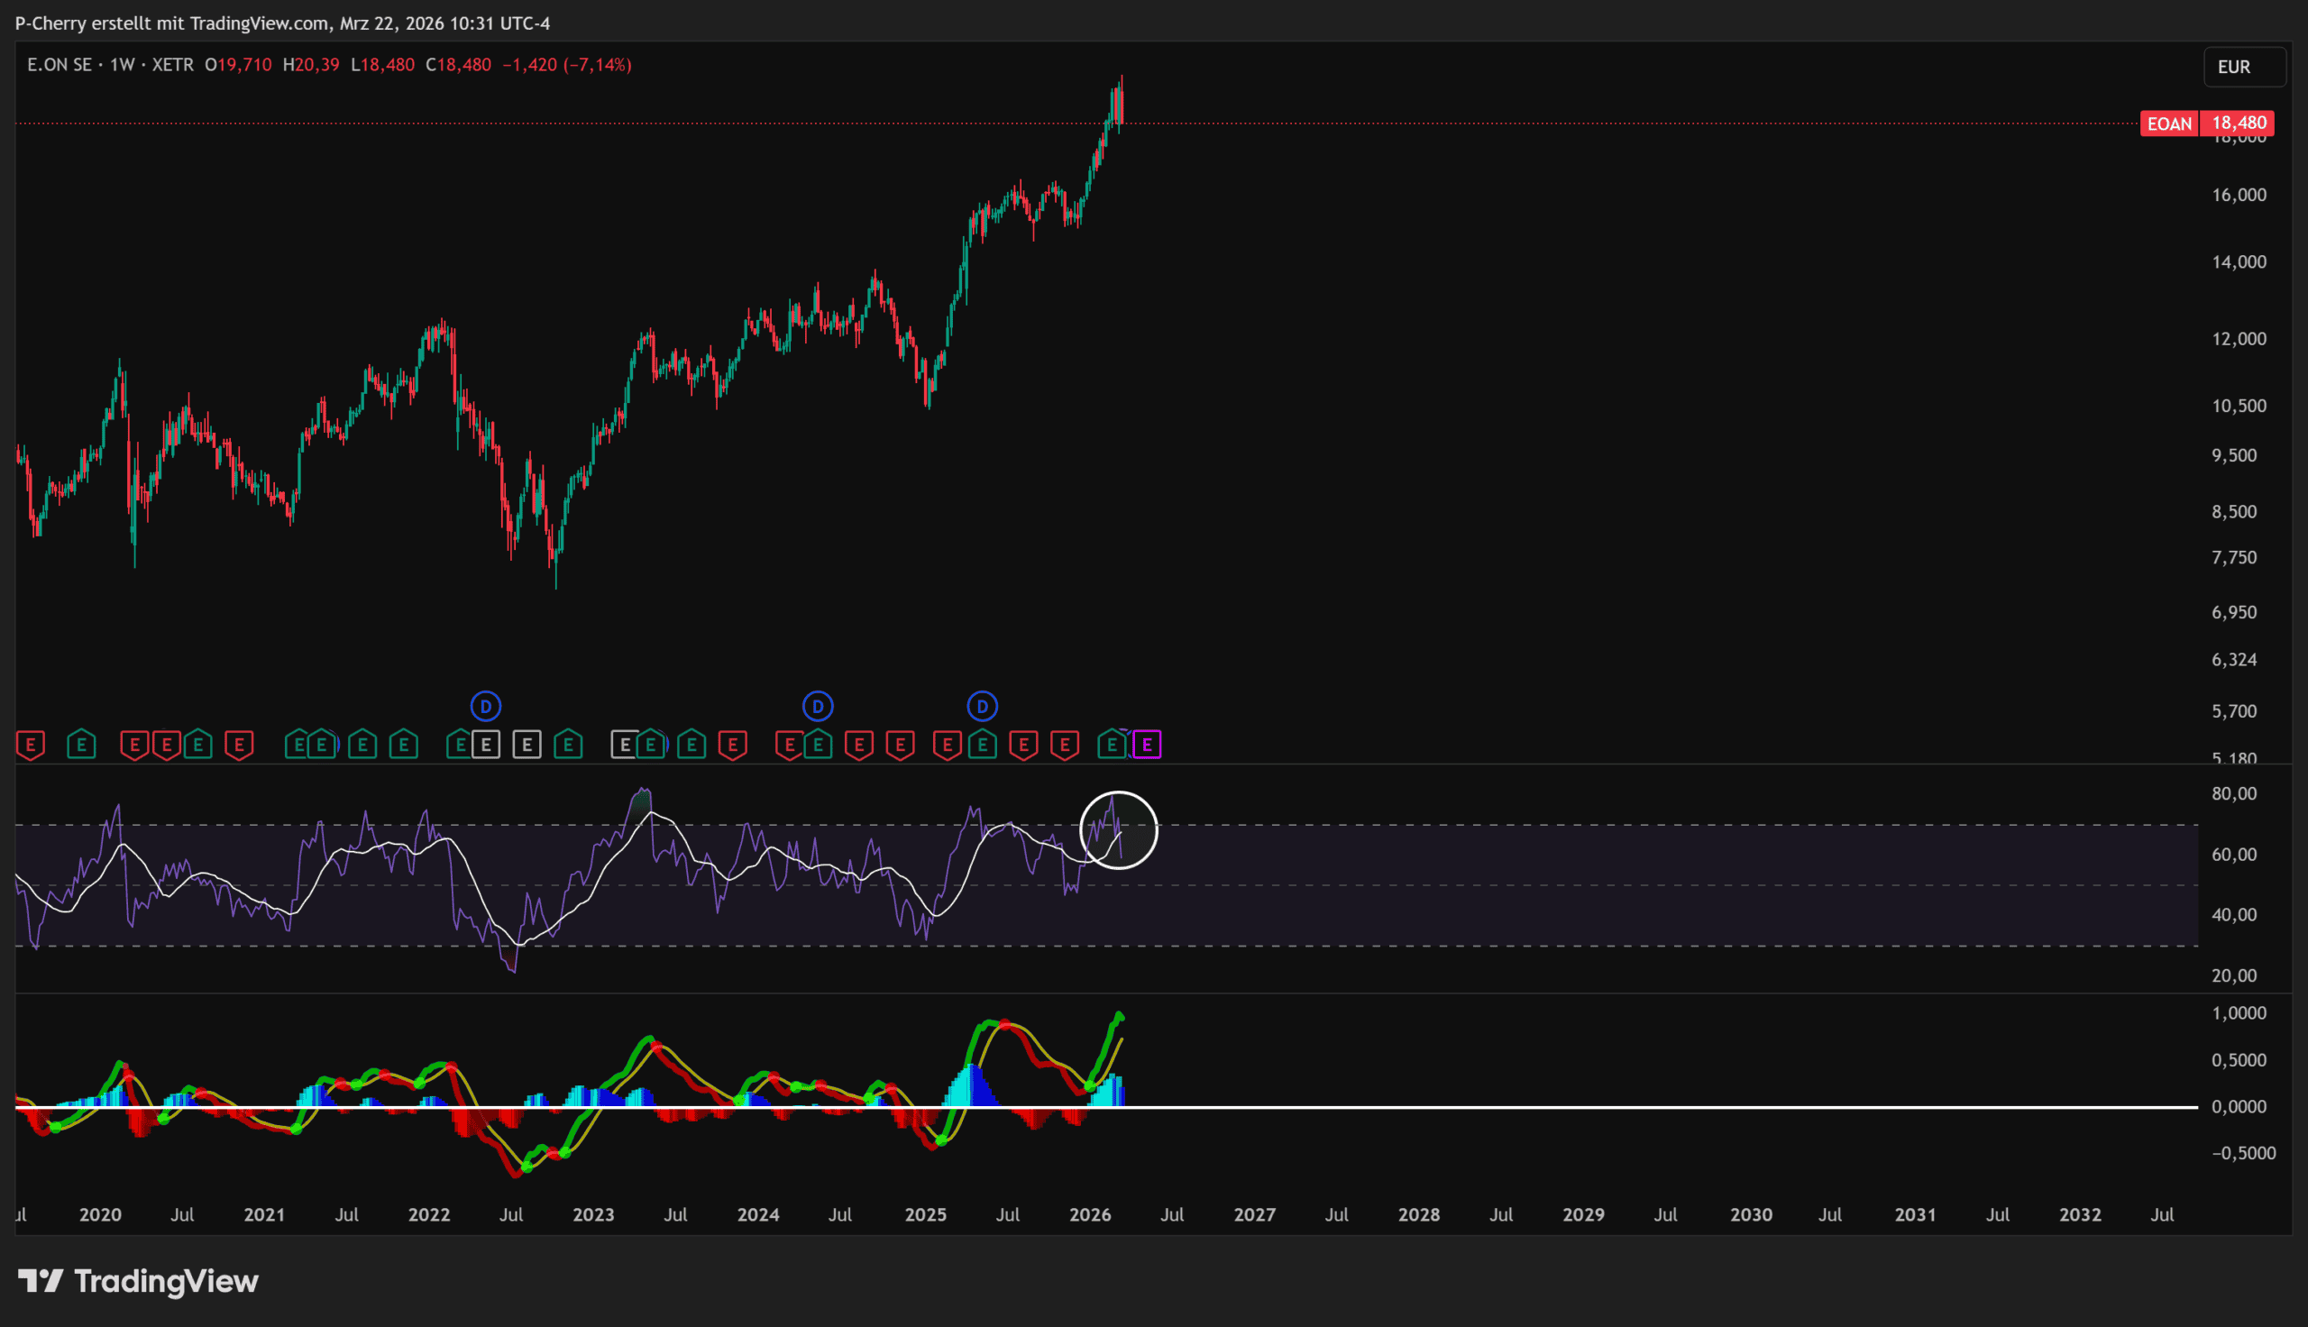Screen dimensions: 2308x1327
Task: Open the dividend D marker in early 2024
Action: coord(818,706)
